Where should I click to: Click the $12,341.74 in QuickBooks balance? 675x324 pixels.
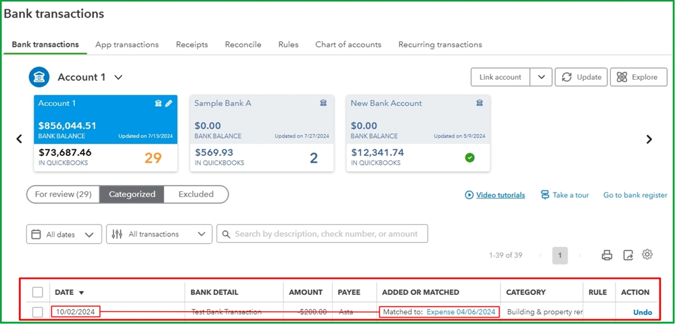pos(377,153)
